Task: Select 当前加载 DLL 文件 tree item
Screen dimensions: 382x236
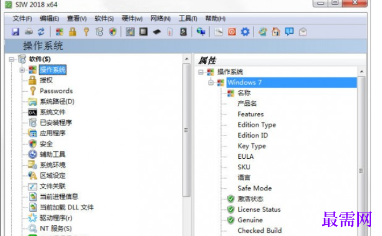Action: pyautogui.click(x=67, y=207)
